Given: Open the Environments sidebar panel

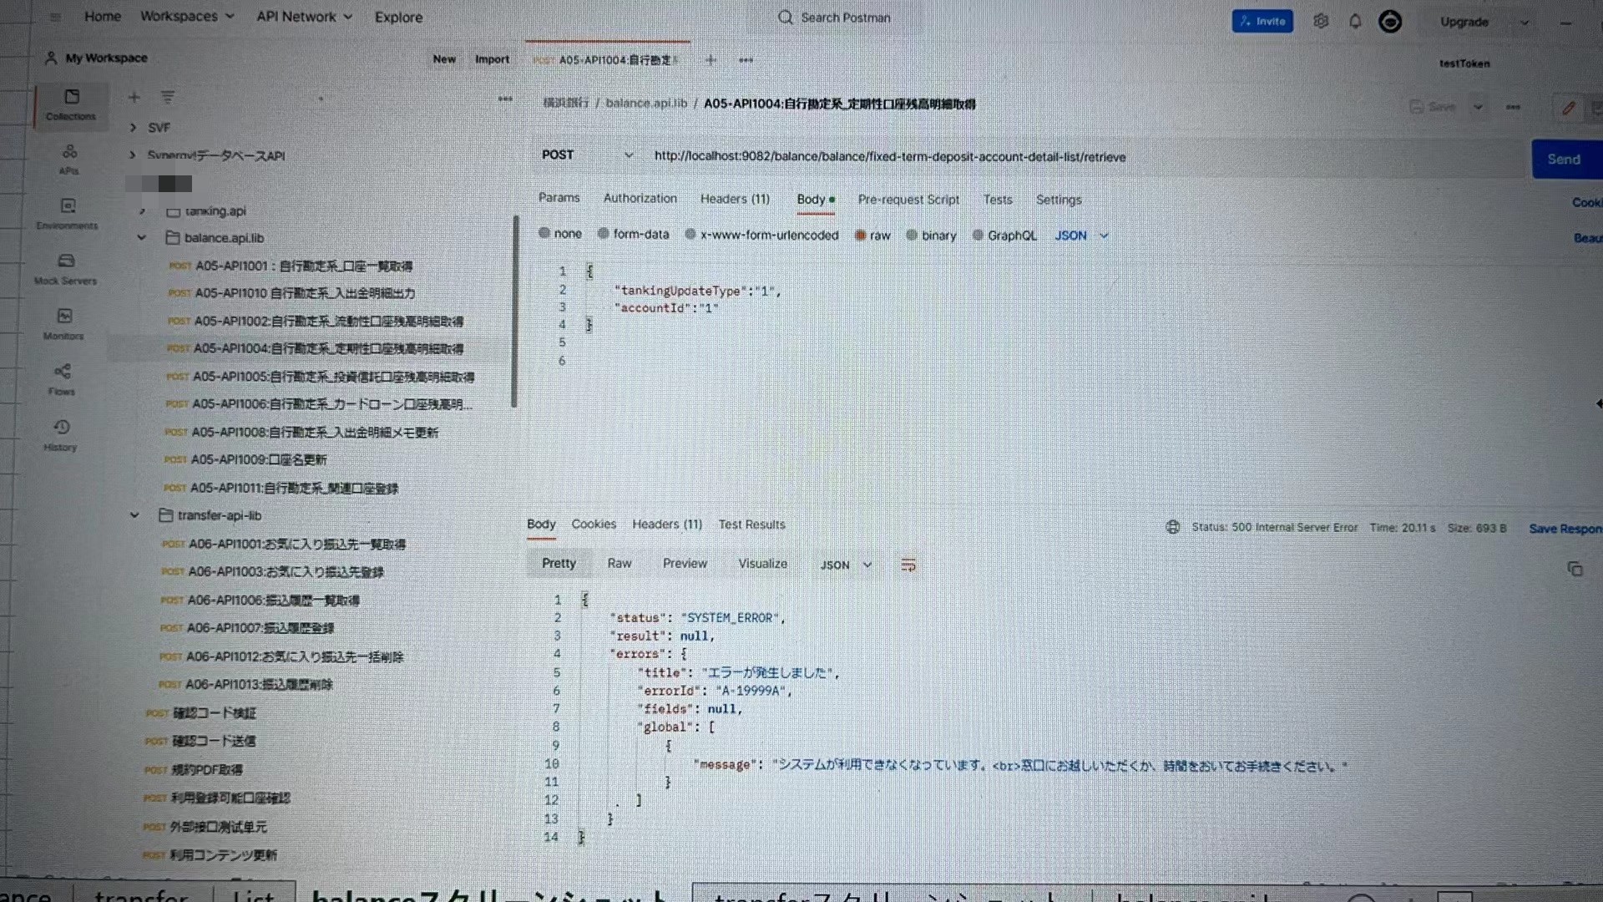Looking at the screenshot, I should click(68, 213).
